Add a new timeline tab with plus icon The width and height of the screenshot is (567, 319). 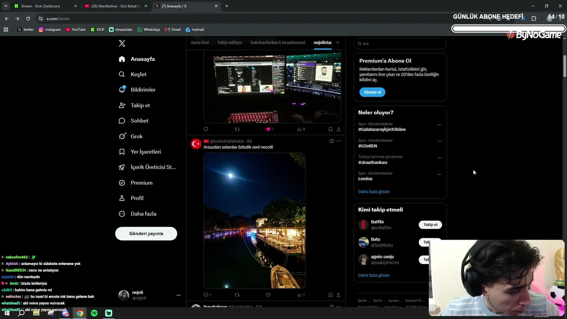coord(338,43)
